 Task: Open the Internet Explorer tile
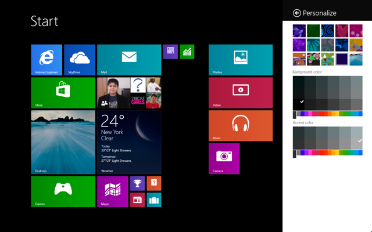46,60
